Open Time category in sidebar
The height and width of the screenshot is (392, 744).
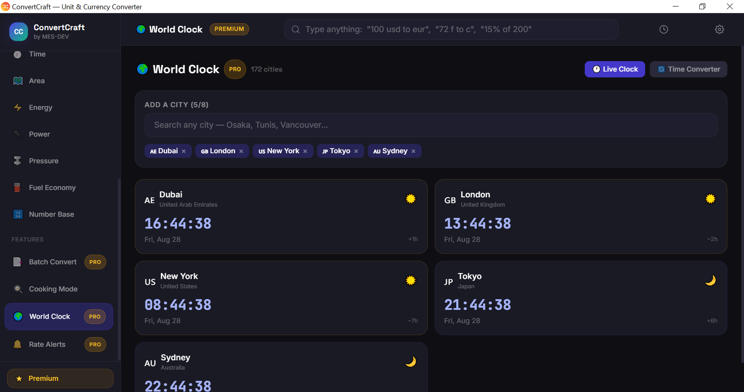point(59,54)
